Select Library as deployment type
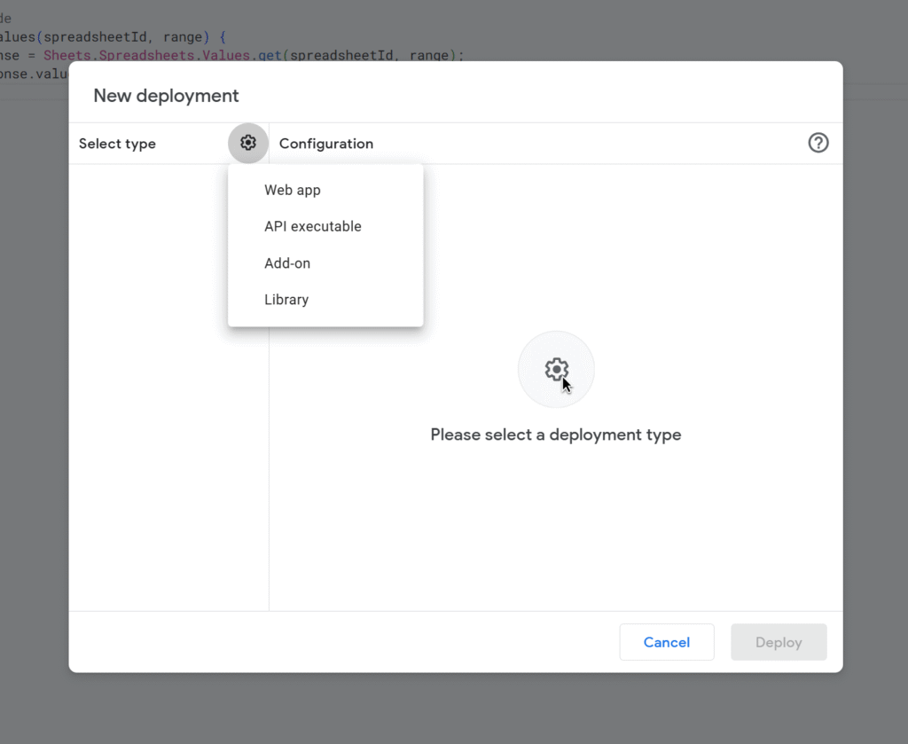908x744 pixels. click(x=286, y=300)
